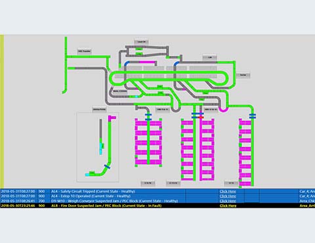Select the AL4 Safety Circuit Tripped alarm row
Image resolution: width=315 pixels, height=243 pixels.
pos(157,191)
